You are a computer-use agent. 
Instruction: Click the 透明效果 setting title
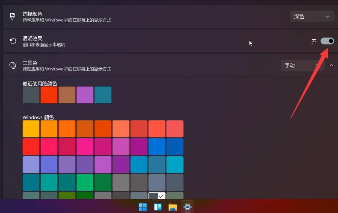(33, 38)
